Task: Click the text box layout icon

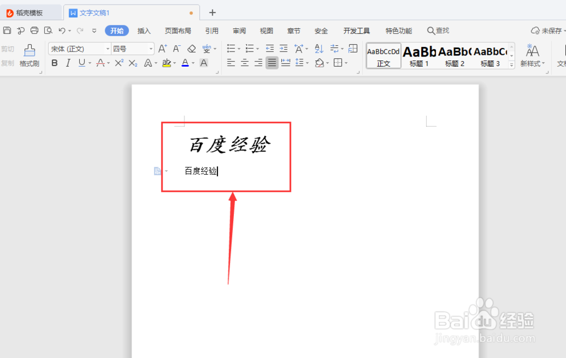Action: pyautogui.click(x=353, y=48)
